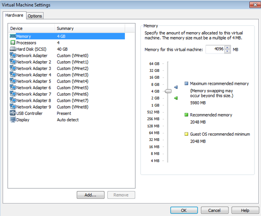This screenshot has height=216, width=261.
Task: Increase memory with the spinner up arrow
Action: [228, 47]
